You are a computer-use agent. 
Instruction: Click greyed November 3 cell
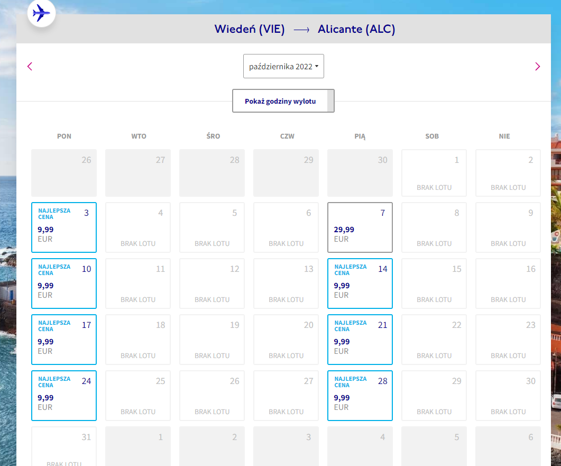[x=286, y=446]
